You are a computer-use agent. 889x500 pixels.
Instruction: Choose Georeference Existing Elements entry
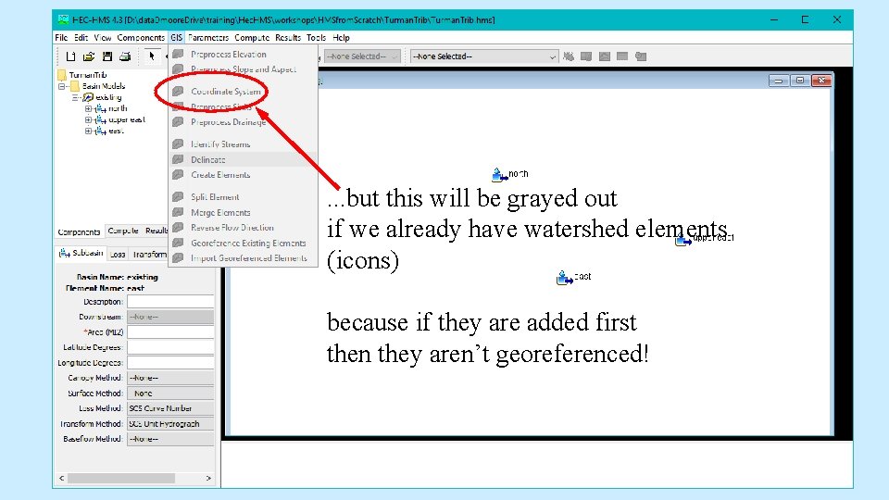pyautogui.click(x=244, y=243)
